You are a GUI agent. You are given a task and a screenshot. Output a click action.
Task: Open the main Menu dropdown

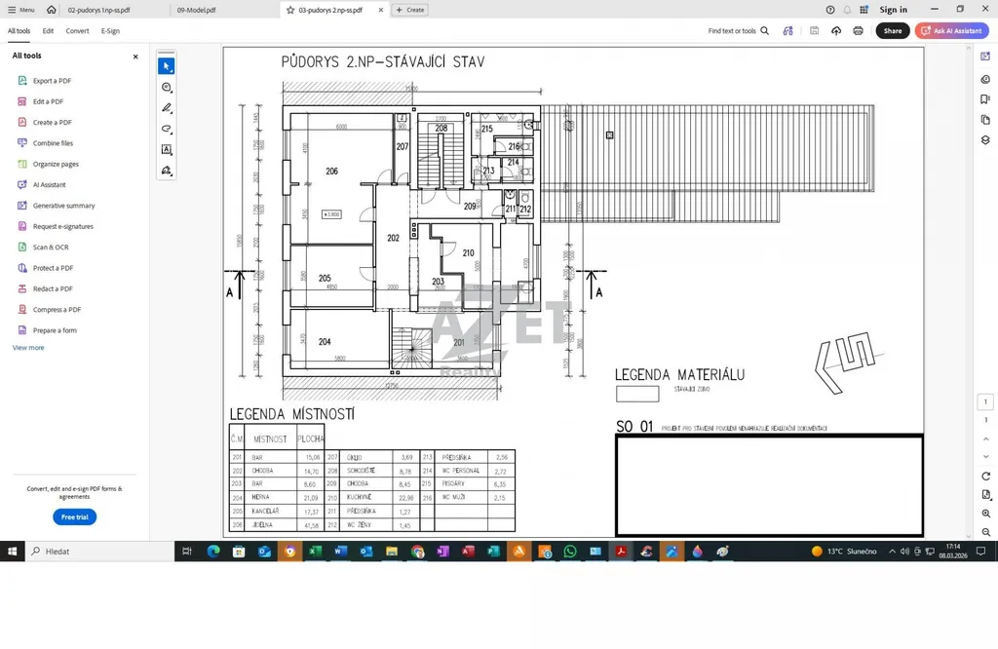pyautogui.click(x=20, y=10)
